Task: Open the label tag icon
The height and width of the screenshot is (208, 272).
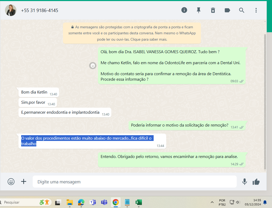Action: click(227, 10)
